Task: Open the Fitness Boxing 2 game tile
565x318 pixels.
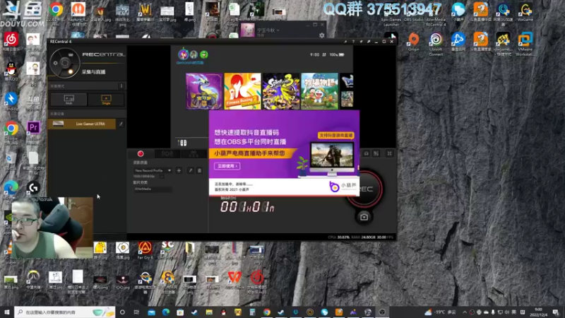Action: click(x=242, y=91)
